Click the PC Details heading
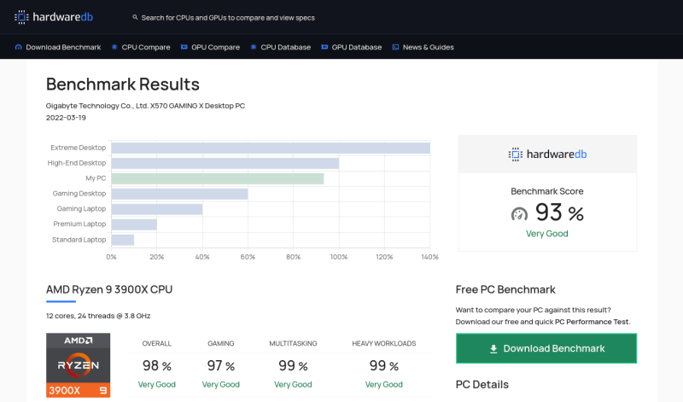Screen dimensions: 683x402 pos(482,385)
